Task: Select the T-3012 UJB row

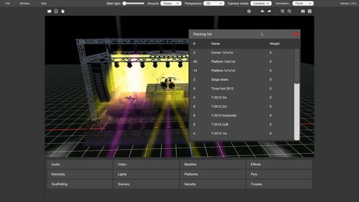Action: point(241,125)
